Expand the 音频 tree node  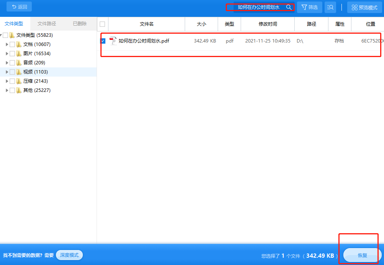[x=7, y=63]
